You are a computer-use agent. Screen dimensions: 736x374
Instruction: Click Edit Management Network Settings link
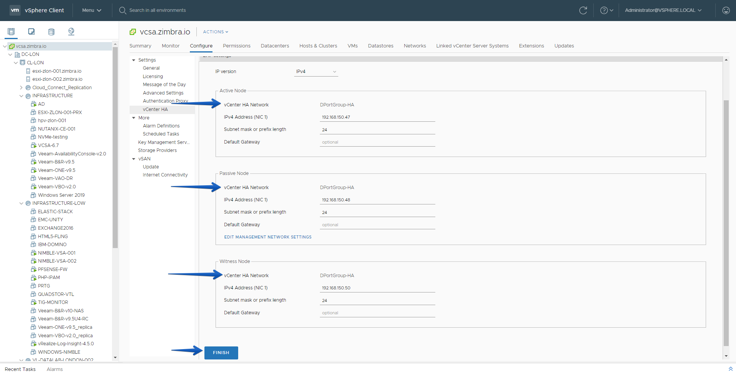click(268, 237)
